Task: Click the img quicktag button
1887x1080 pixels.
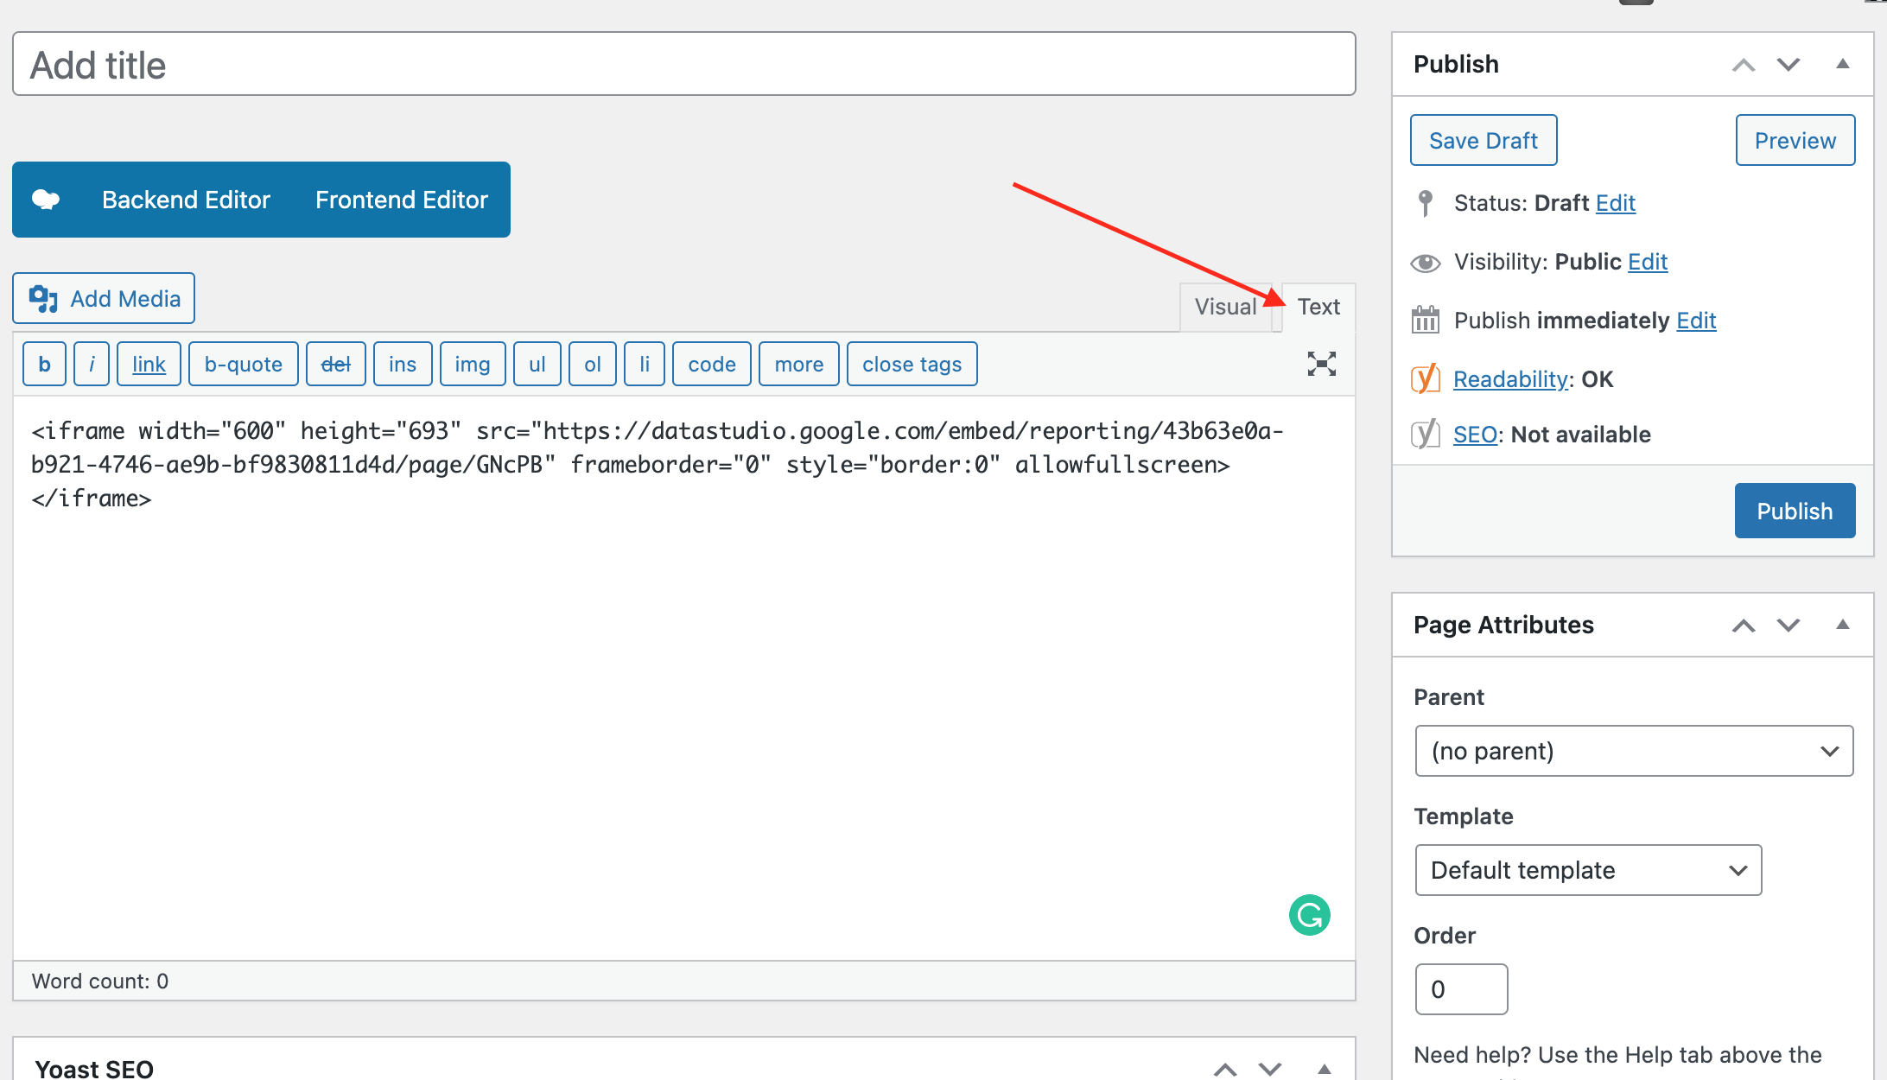Action: click(472, 365)
